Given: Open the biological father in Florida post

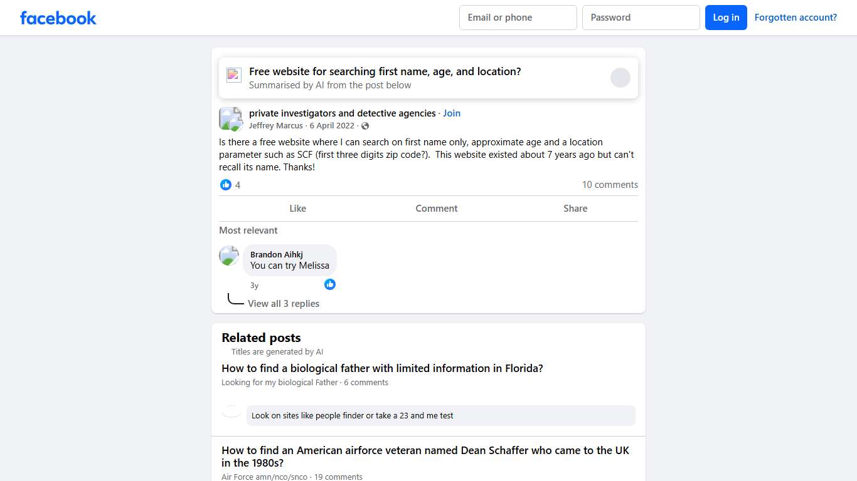Looking at the screenshot, I should click(382, 368).
